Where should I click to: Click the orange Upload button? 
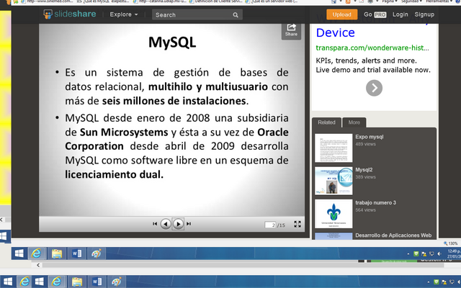coord(341,14)
